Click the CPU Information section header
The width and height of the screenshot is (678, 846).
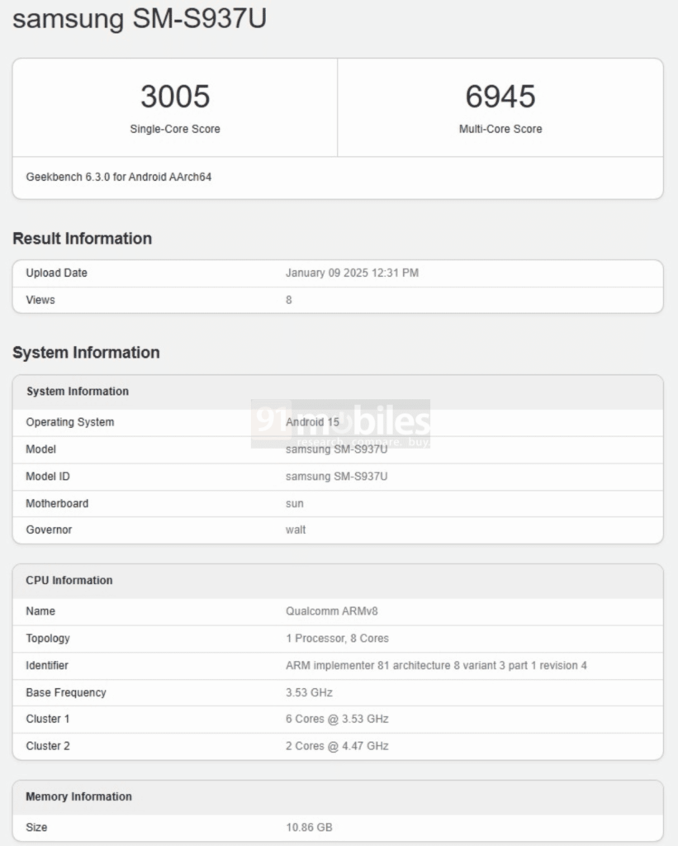click(70, 581)
